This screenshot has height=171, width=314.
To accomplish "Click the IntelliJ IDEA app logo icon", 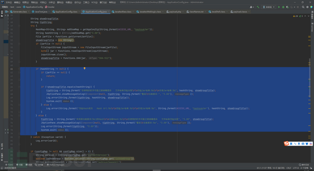I will tap(2, 2).
